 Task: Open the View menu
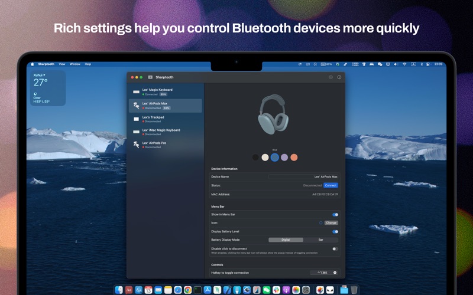pos(62,64)
